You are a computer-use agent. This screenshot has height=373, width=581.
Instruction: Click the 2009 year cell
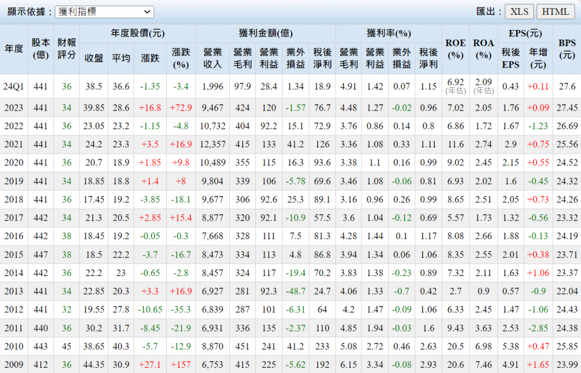pyautogui.click(x=14, y=364)
